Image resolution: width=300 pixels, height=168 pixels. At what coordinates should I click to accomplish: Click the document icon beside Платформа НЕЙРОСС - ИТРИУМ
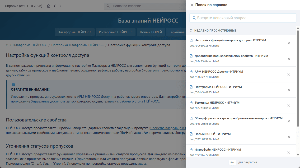(x=191, y=87)
